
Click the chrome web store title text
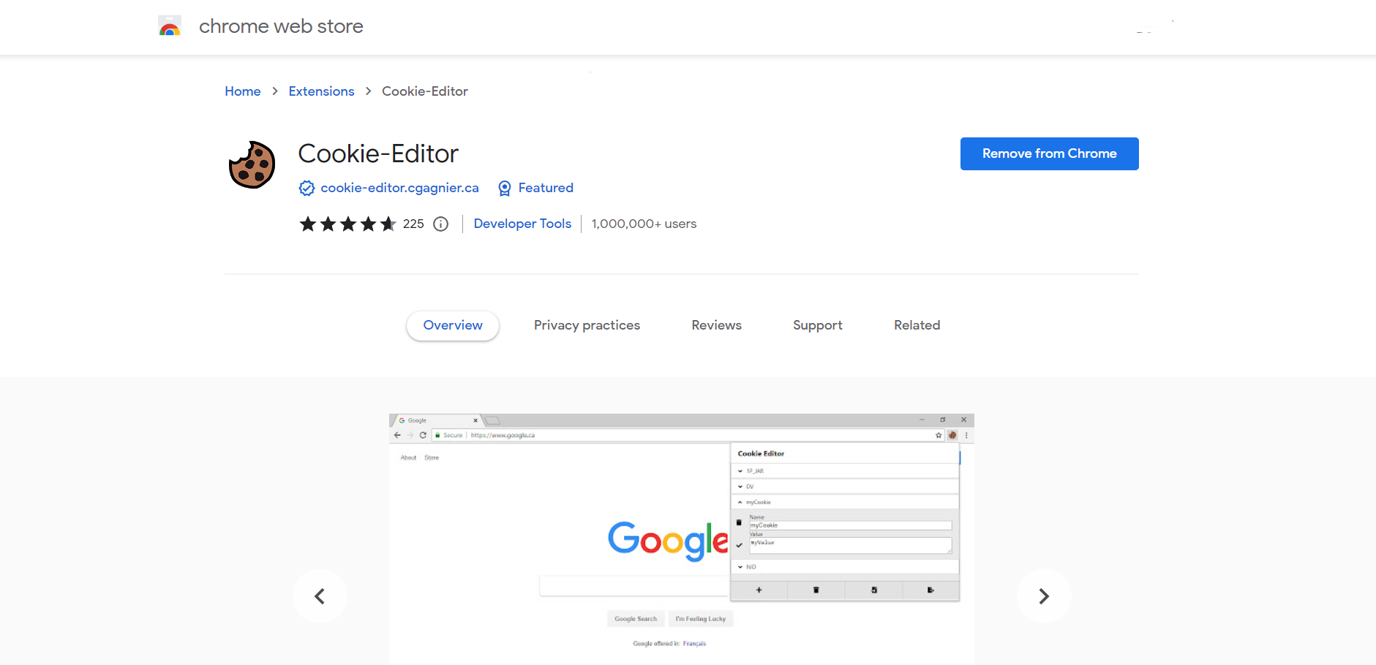[281, 26]
